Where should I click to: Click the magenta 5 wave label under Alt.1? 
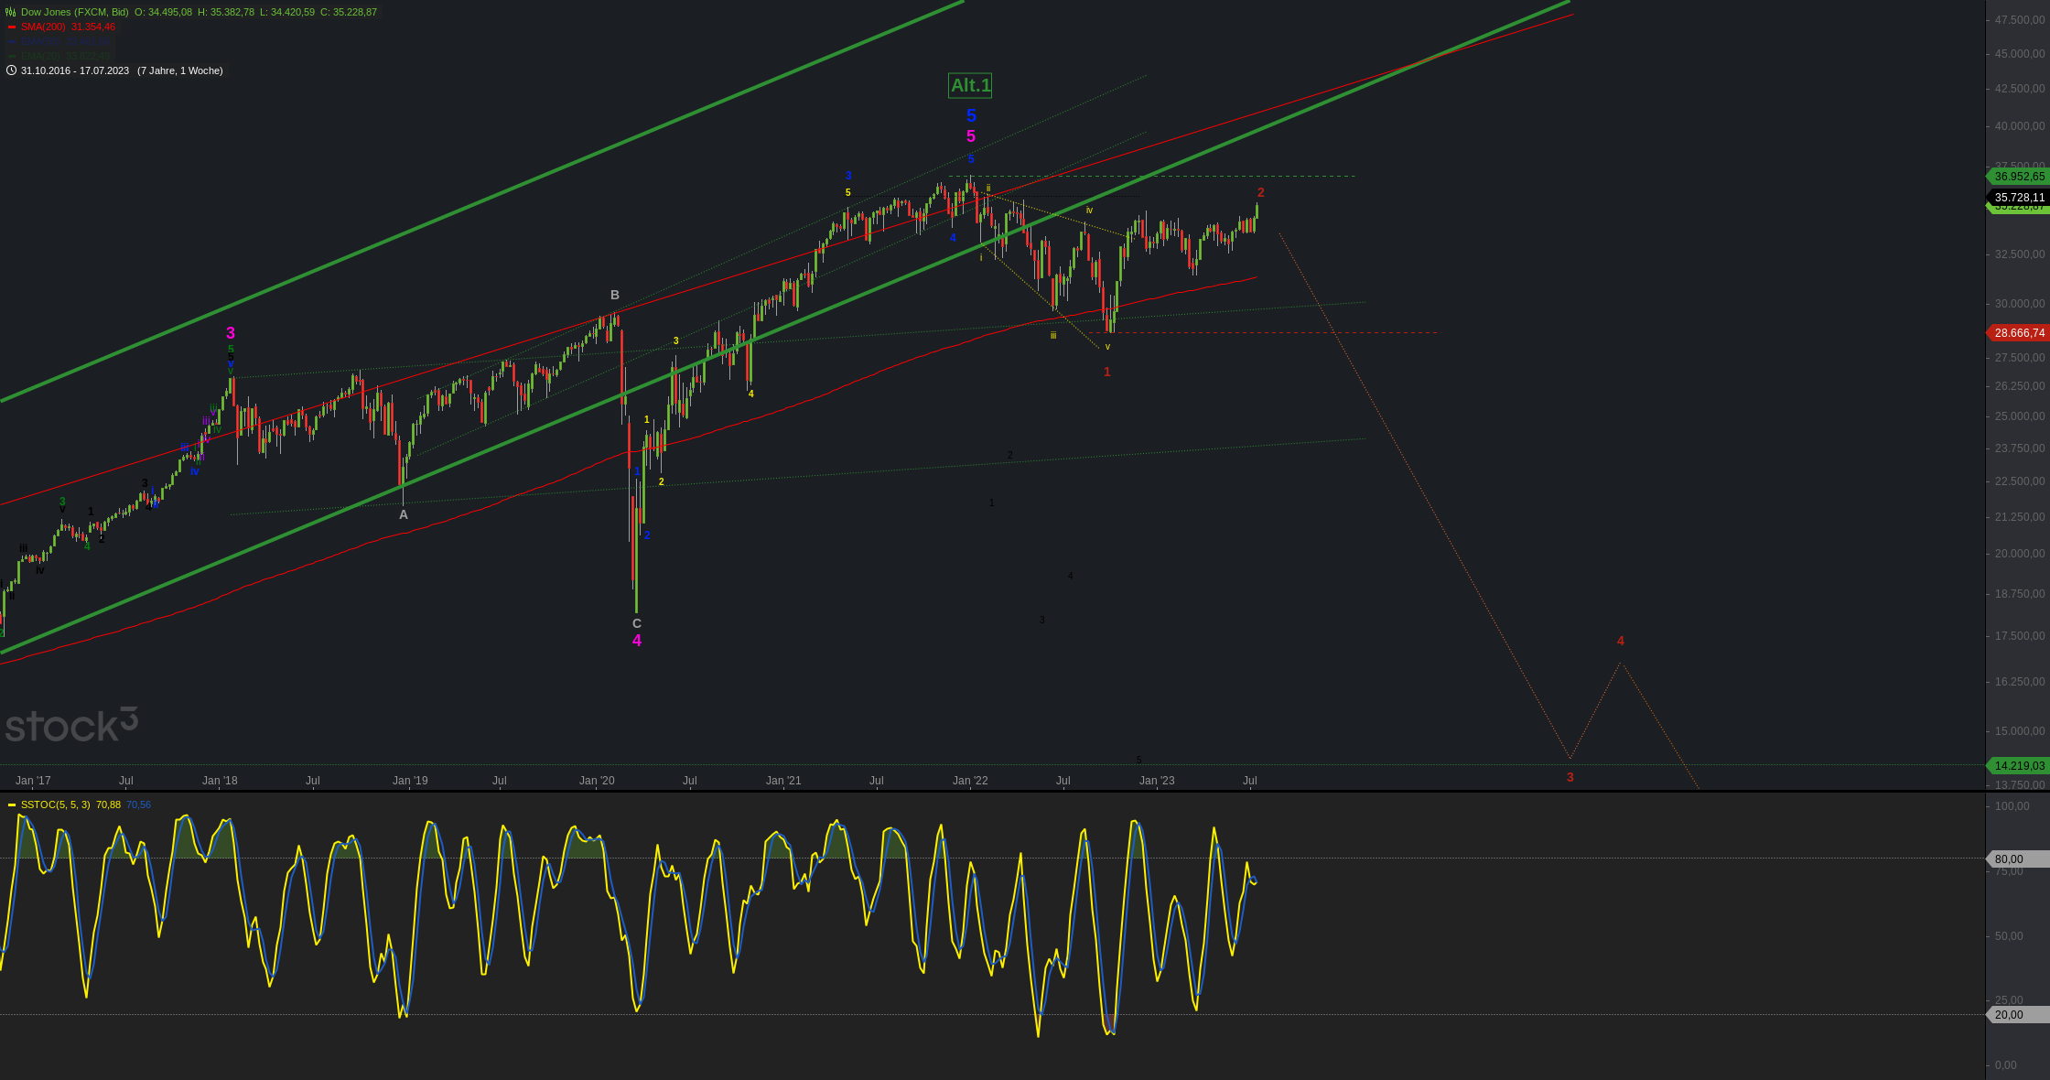[x=971, y=136]
